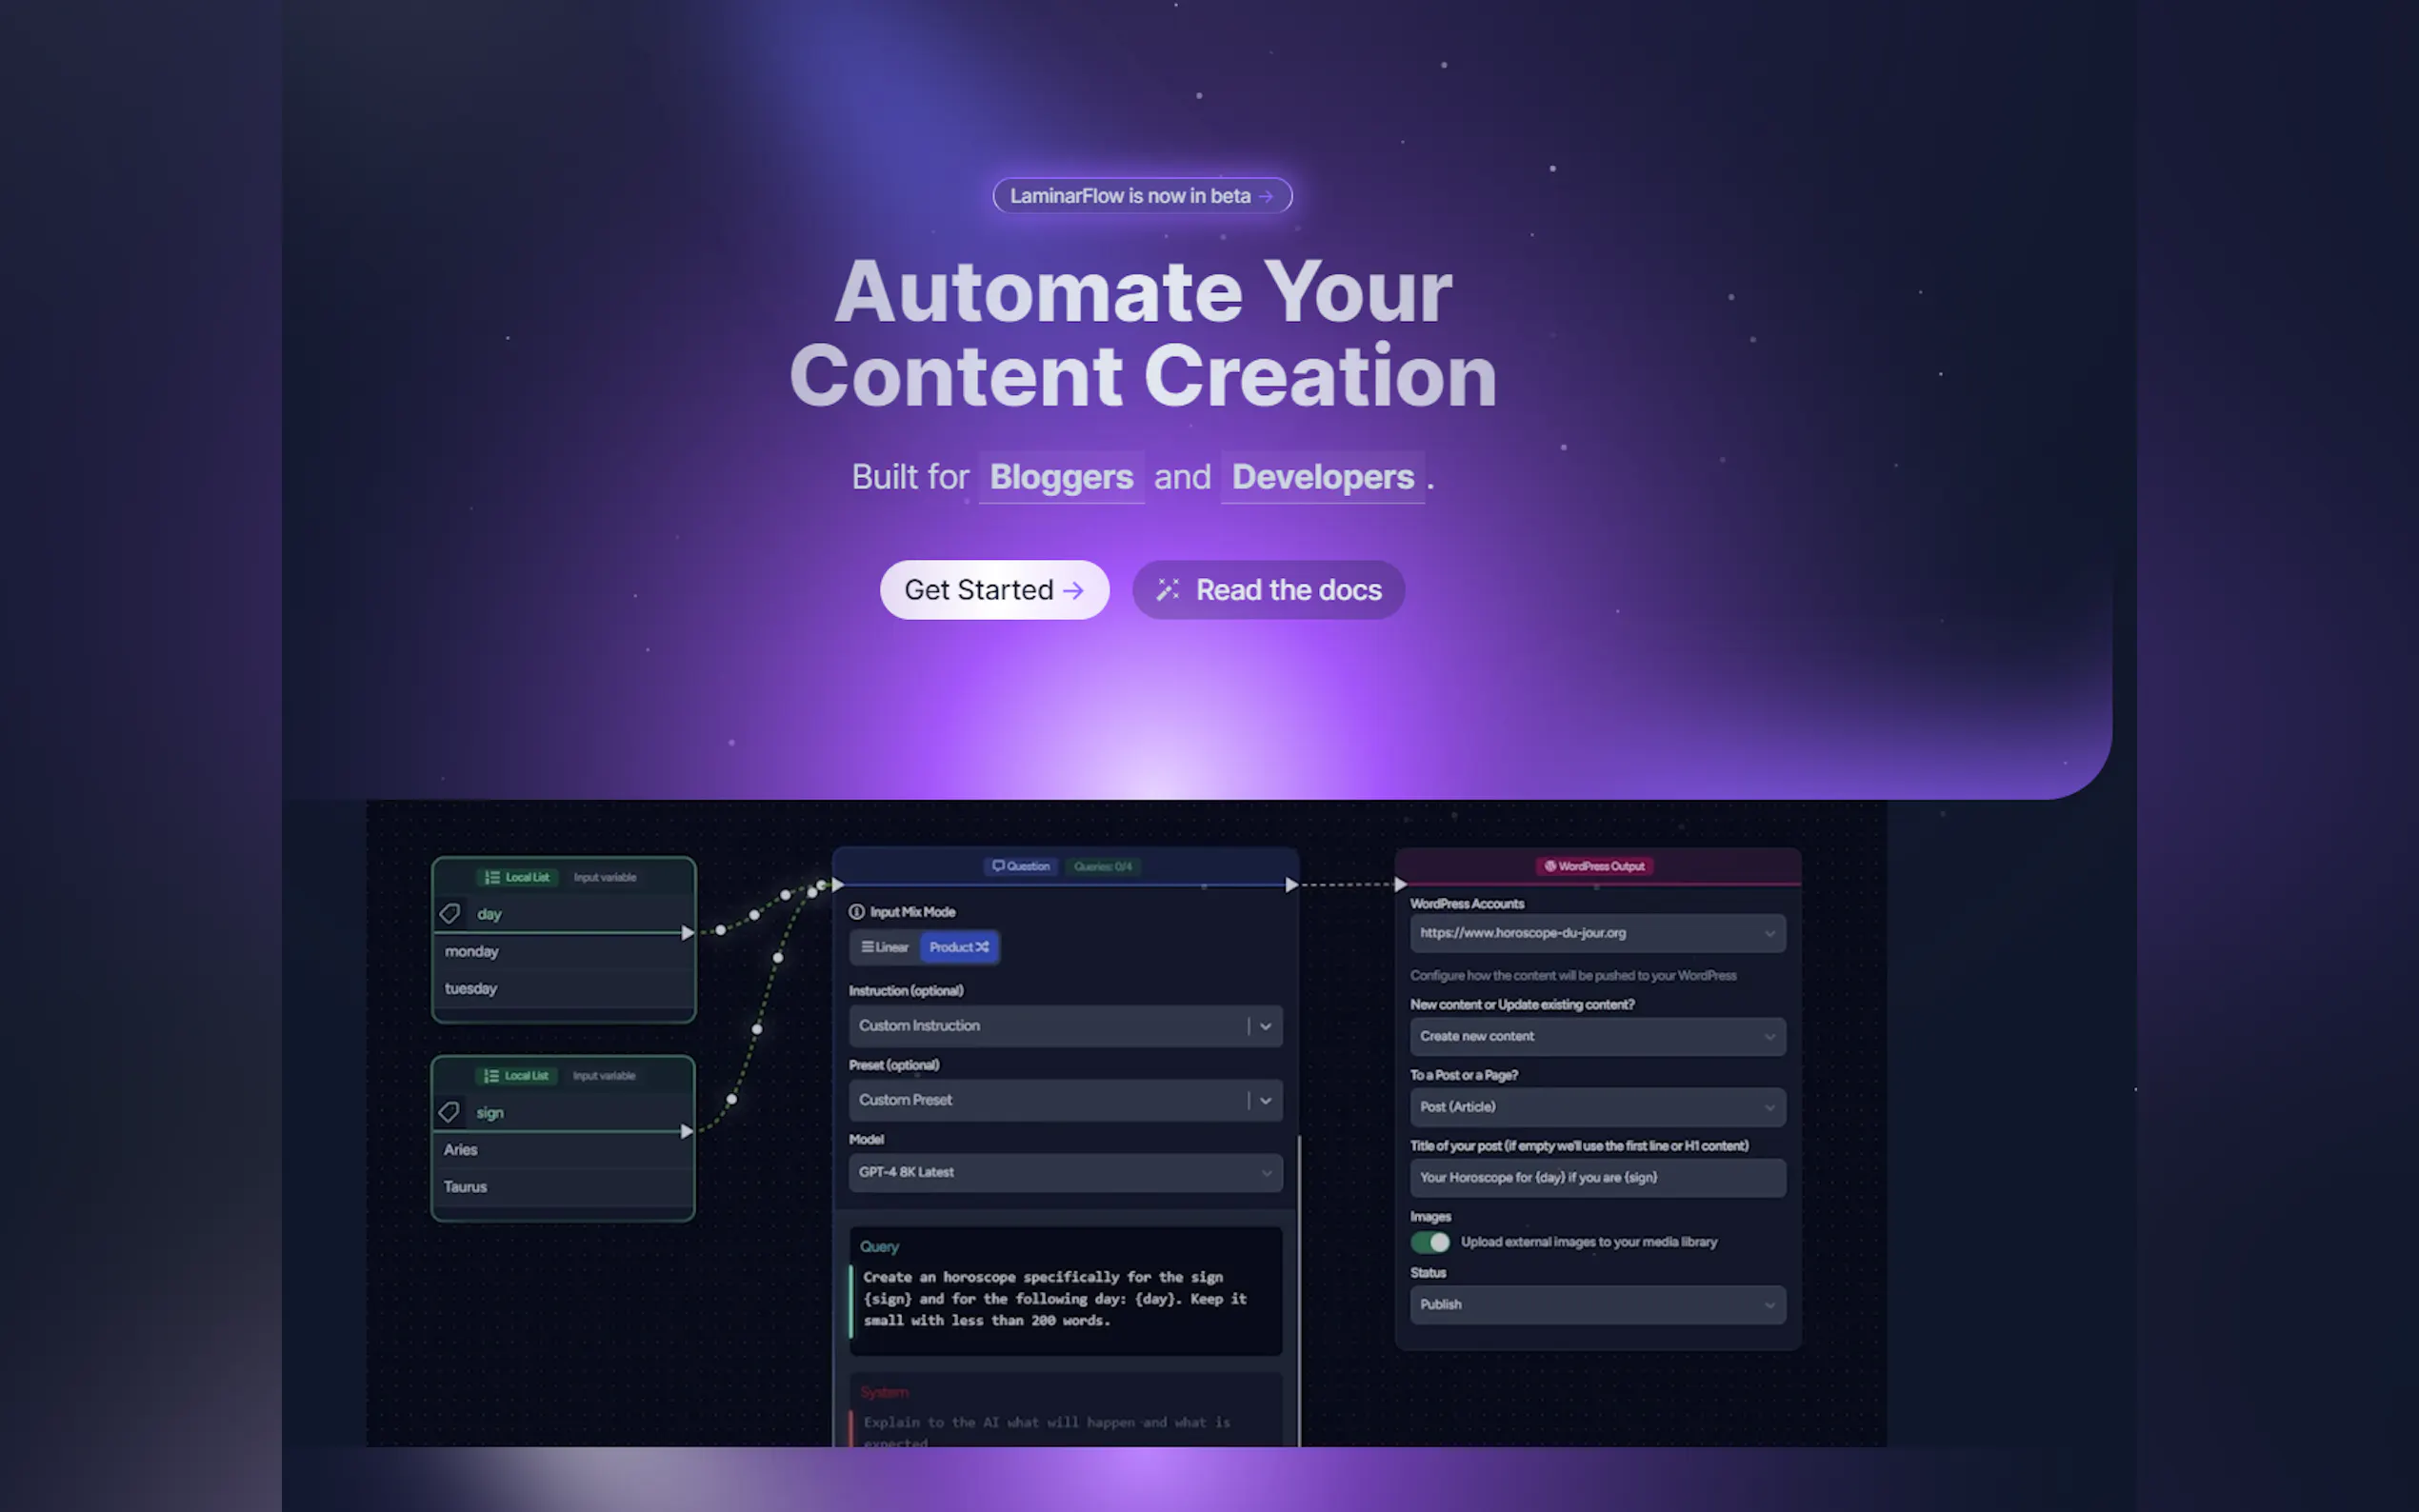Click the tag icon beside day variable

[449, 913]
